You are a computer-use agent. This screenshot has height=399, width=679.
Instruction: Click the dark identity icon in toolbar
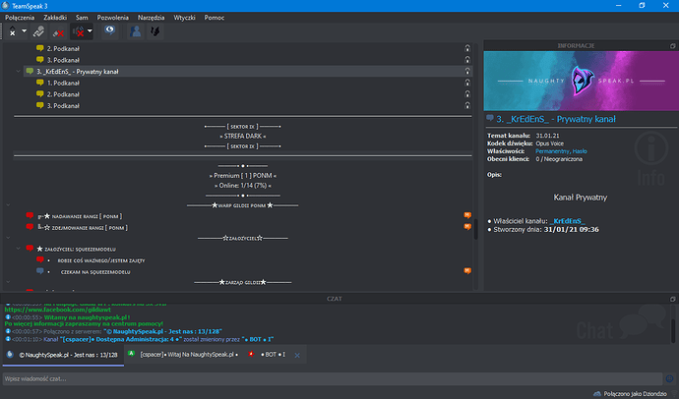pos(154,31)
